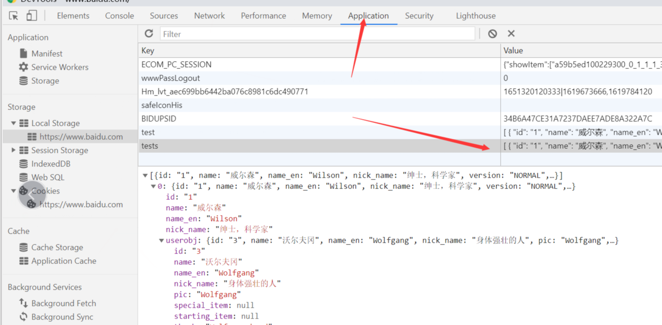The image size is (662, 325).
Task: Select the test key row
Action: [x=319, y=132]
